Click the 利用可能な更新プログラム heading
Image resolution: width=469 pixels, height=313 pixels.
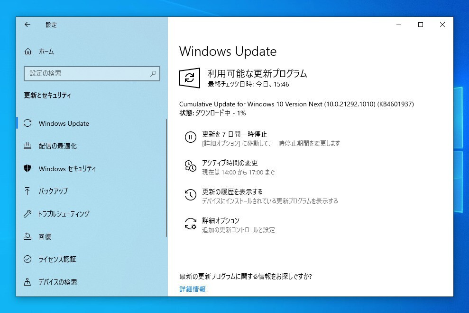(x=257, y=73)
